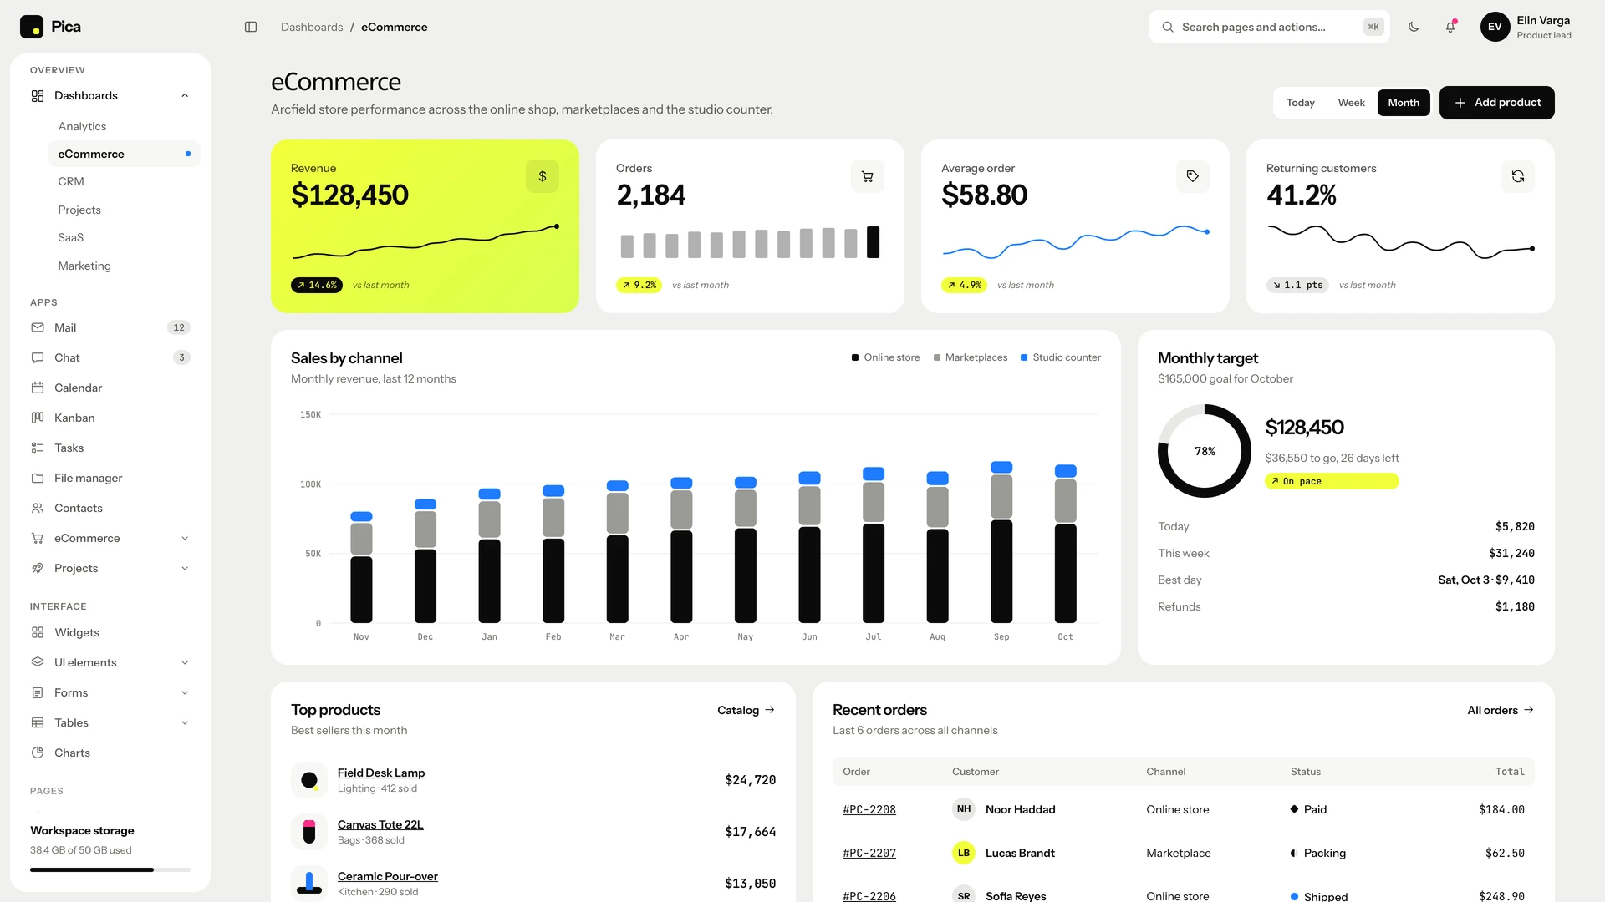This screenshot has width=1605, height=902.
Task: Expand the Projects apps submenu chevron
Action: [185, 568]
